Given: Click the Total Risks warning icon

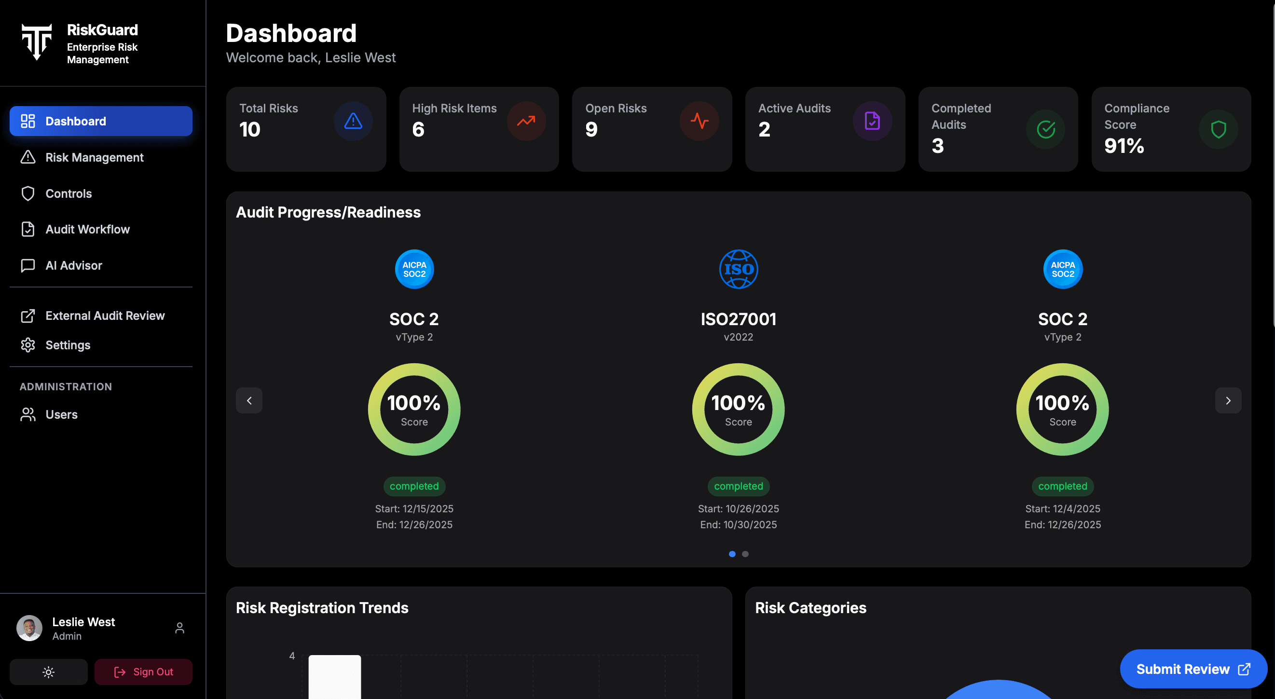Looking at the screenshot, I should point(353,121).
